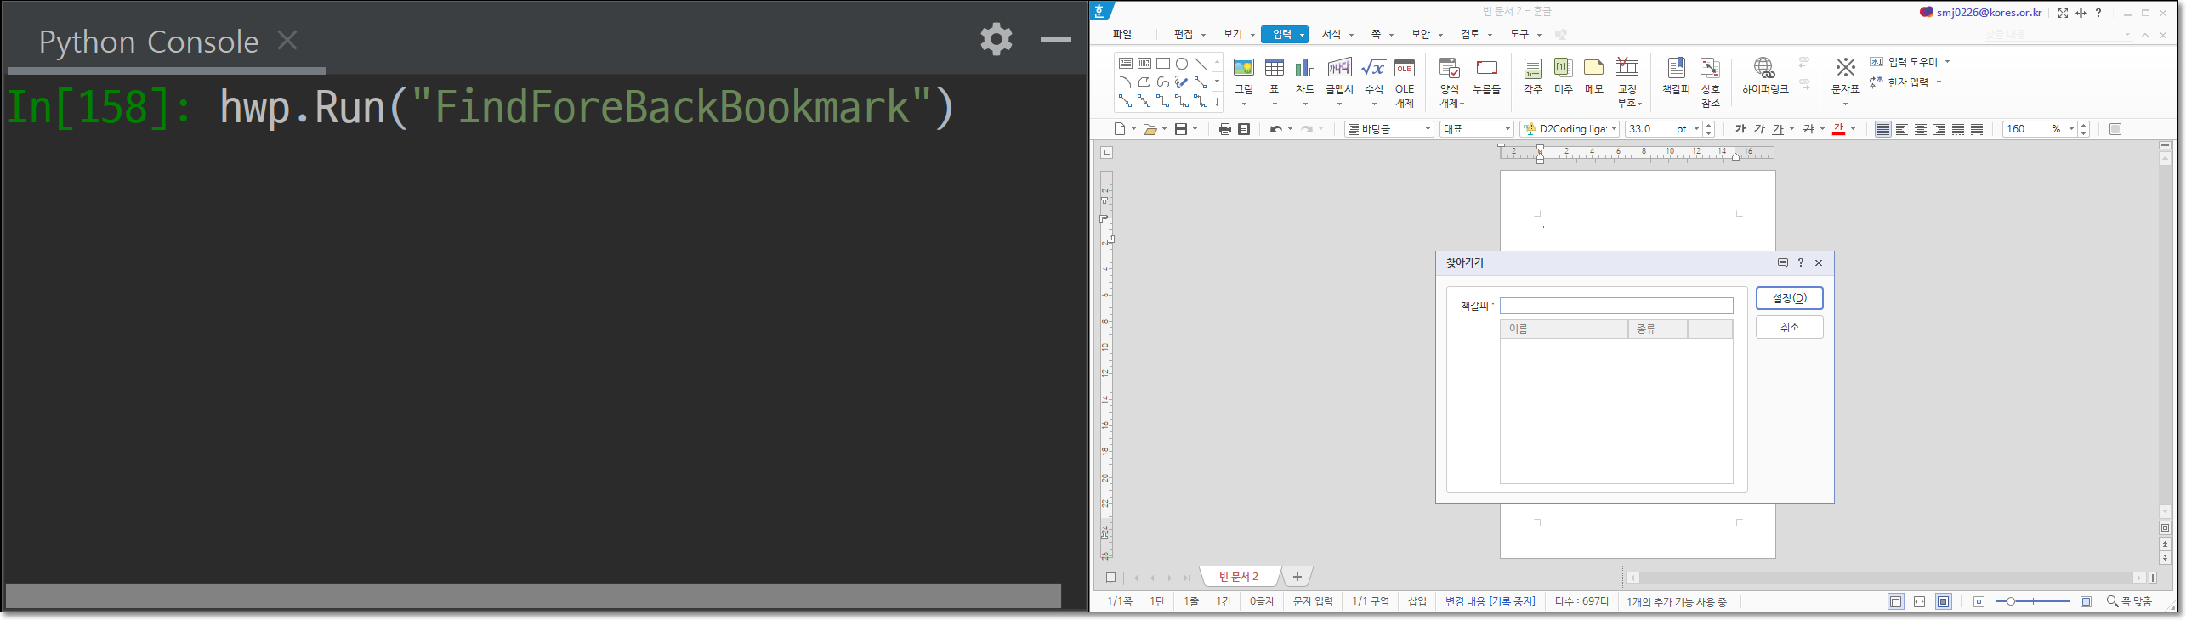2186x620 pixels.
Task: Click the undo arrow icon
Action: click(1275, 129)
